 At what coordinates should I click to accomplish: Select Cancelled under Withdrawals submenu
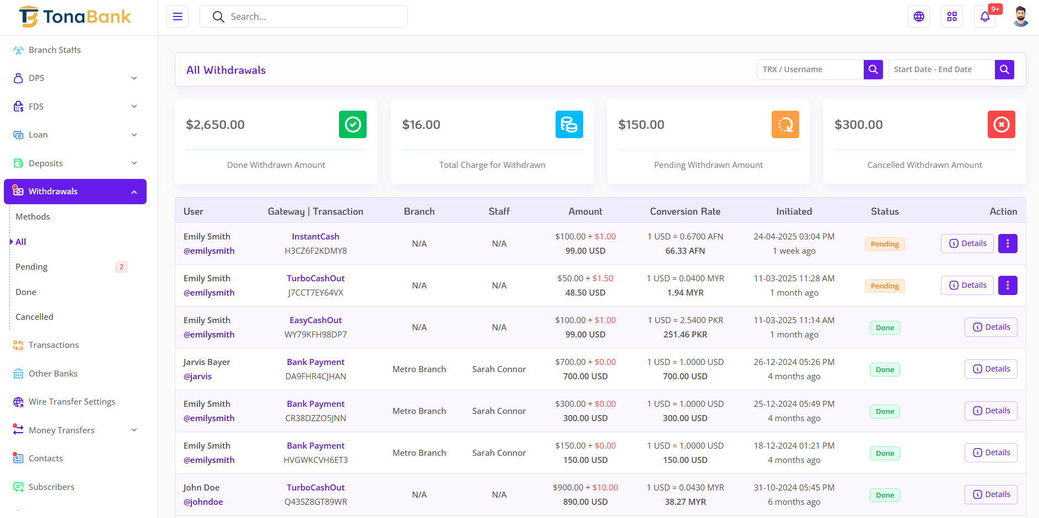click(x=34, y=317)
